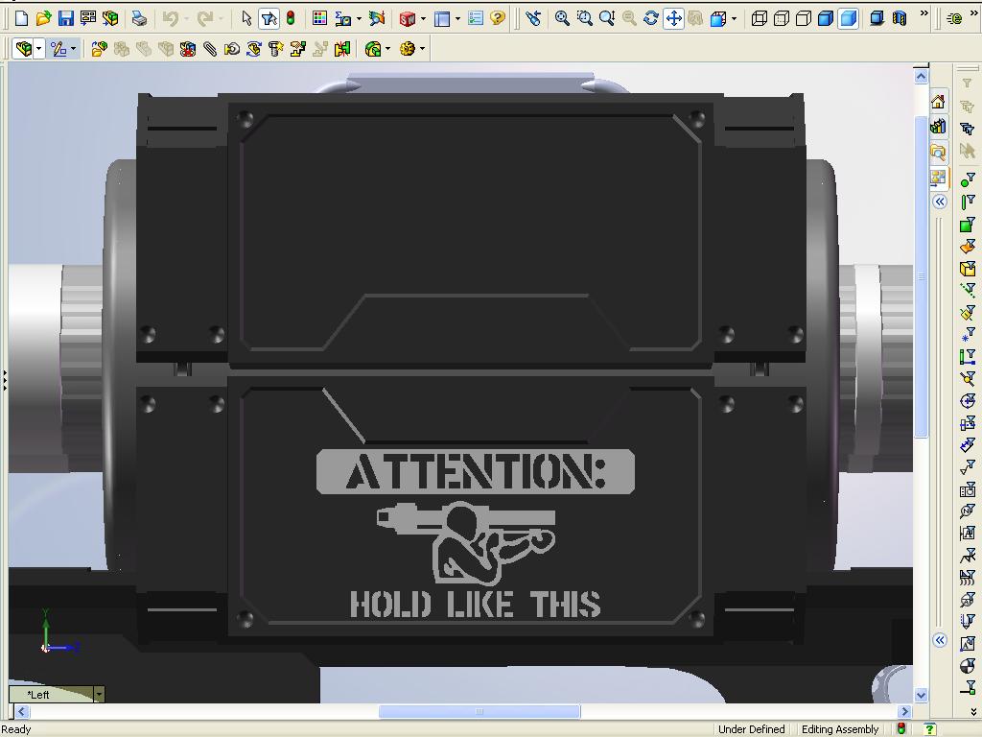Click the mate paperclip icon
This screenshot has height=737, width=982.
coord(210,48)
